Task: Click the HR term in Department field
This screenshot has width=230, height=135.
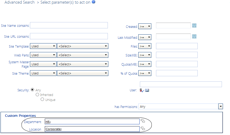Action: click(x=48, y=121)
